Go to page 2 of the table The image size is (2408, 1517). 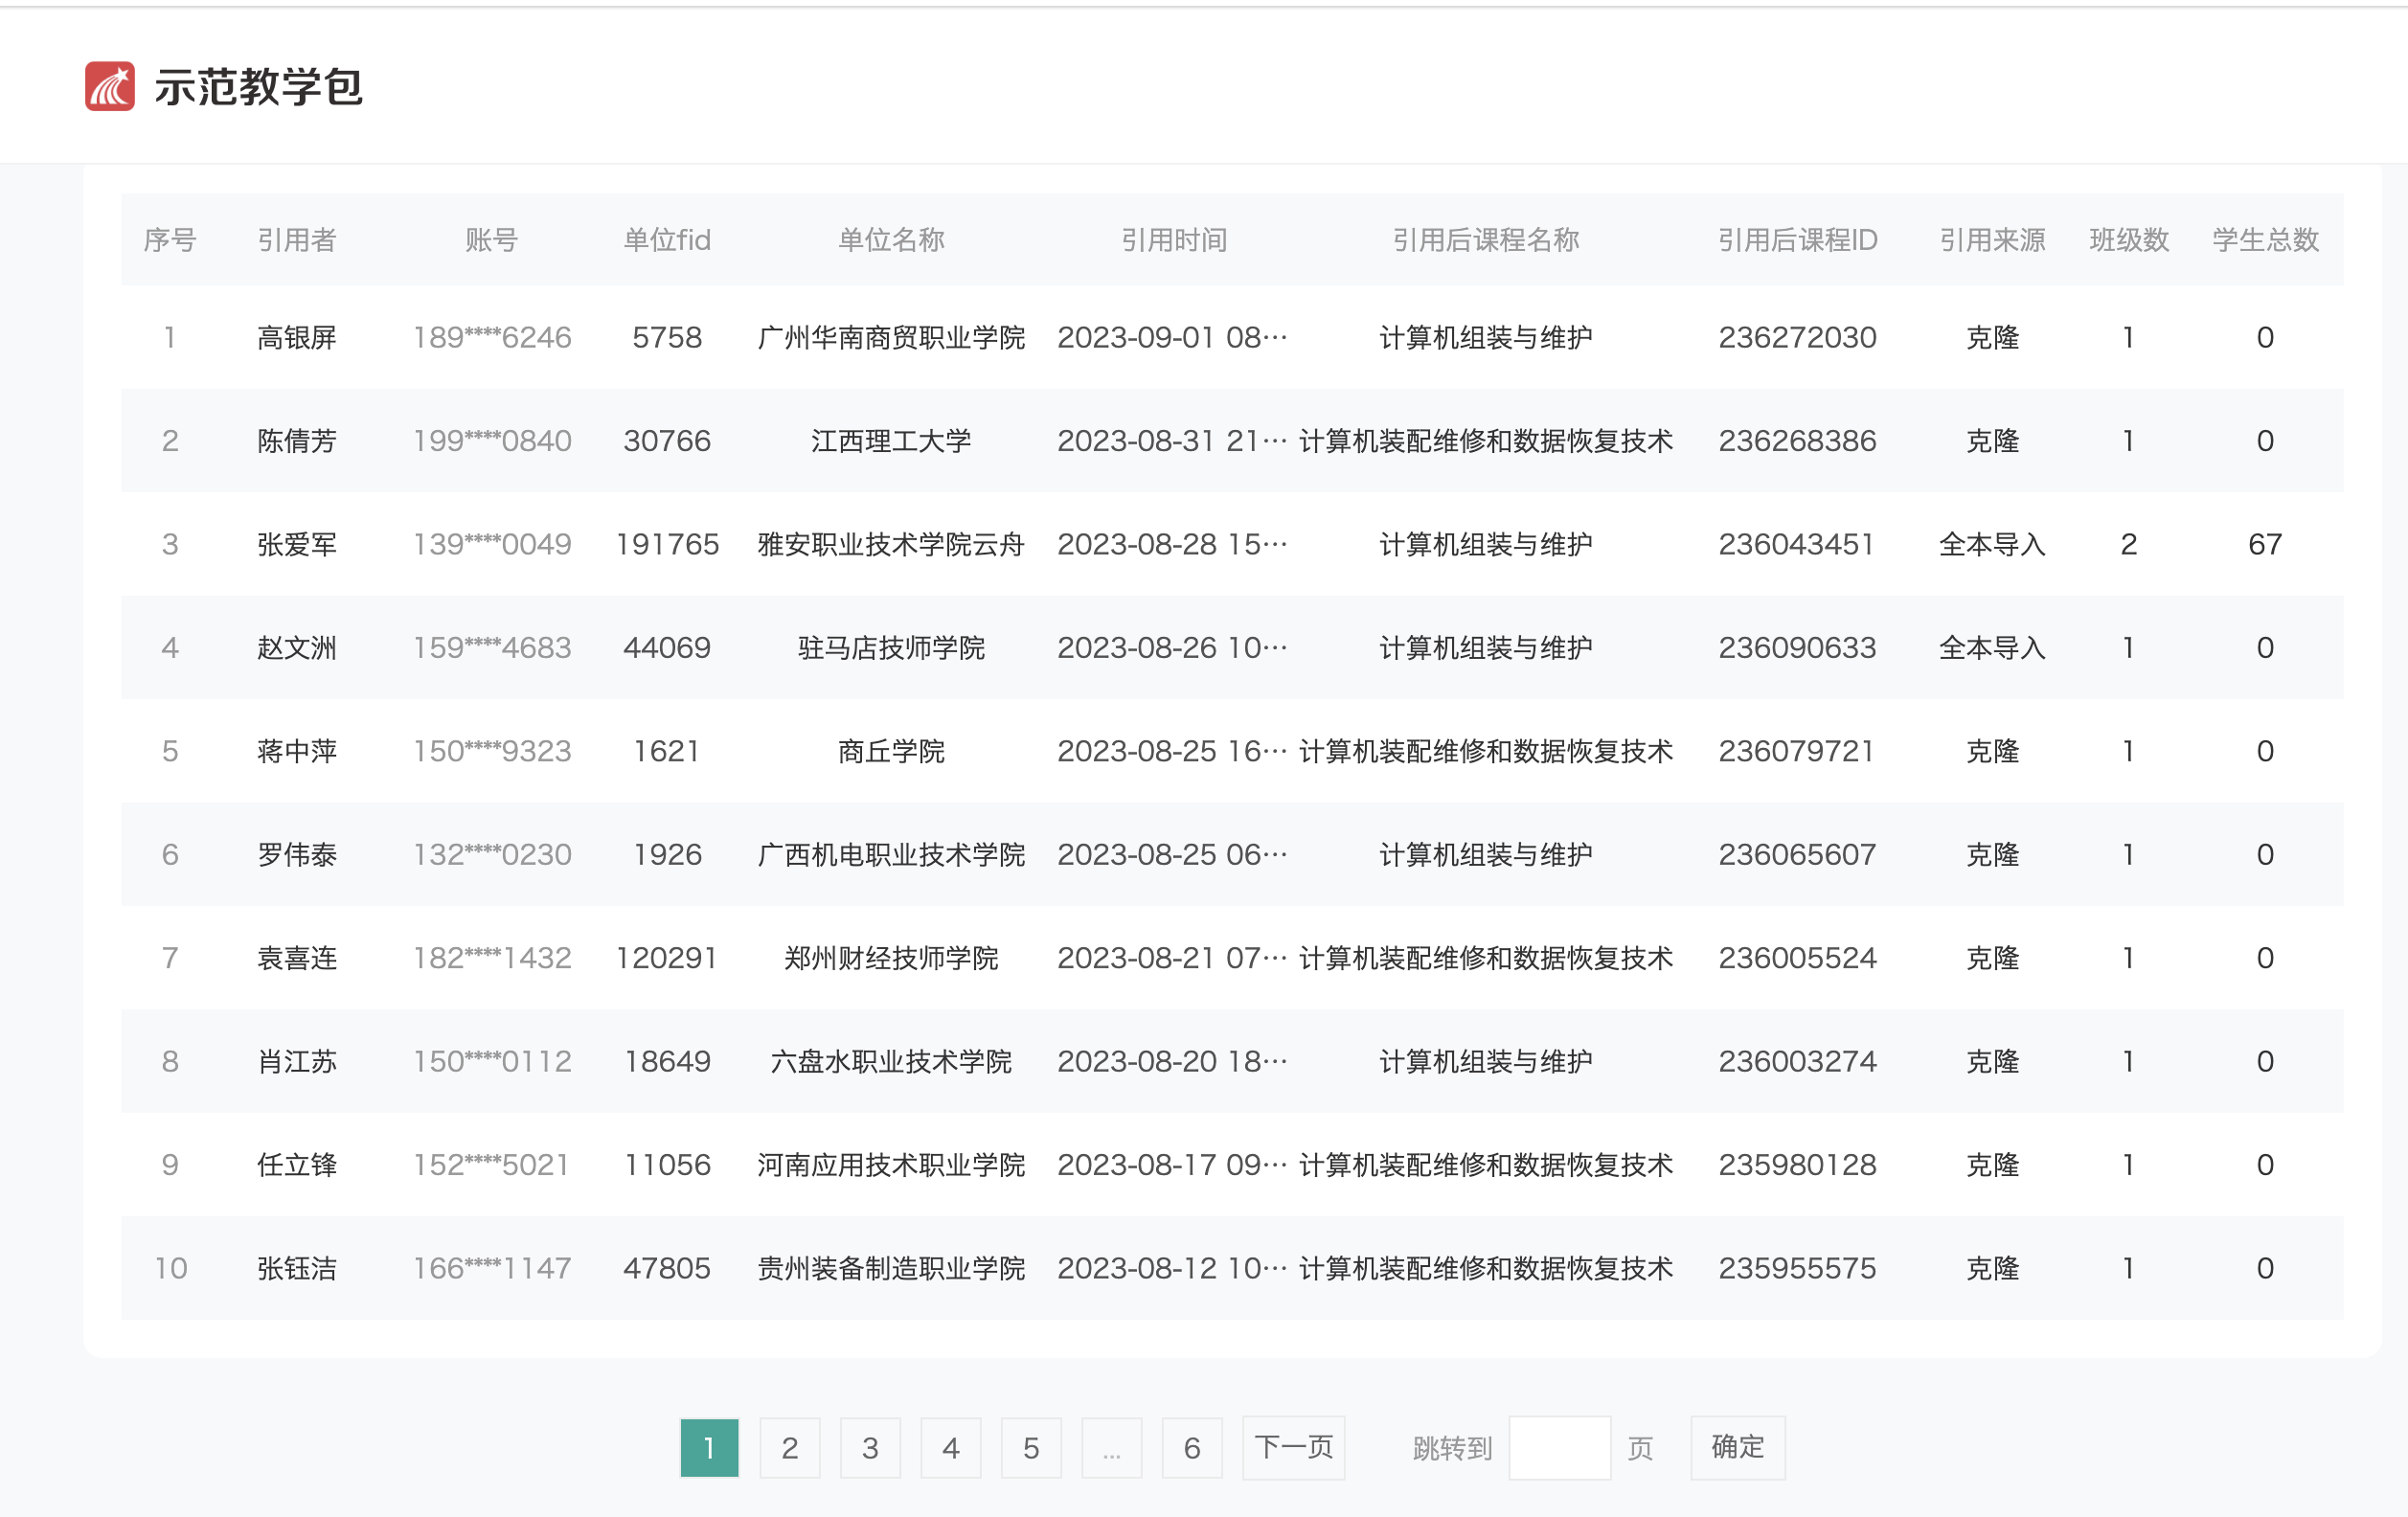click(x=790, y=1447)
